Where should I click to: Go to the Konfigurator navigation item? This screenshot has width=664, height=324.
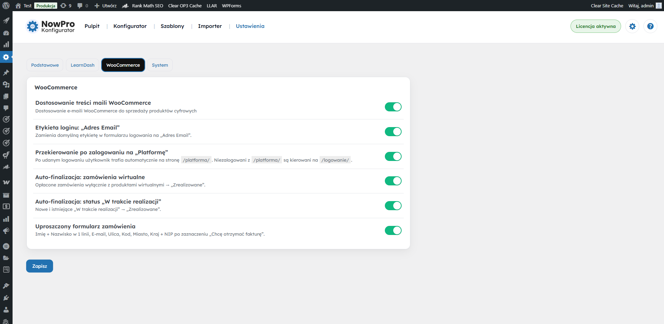coord(130,26)
